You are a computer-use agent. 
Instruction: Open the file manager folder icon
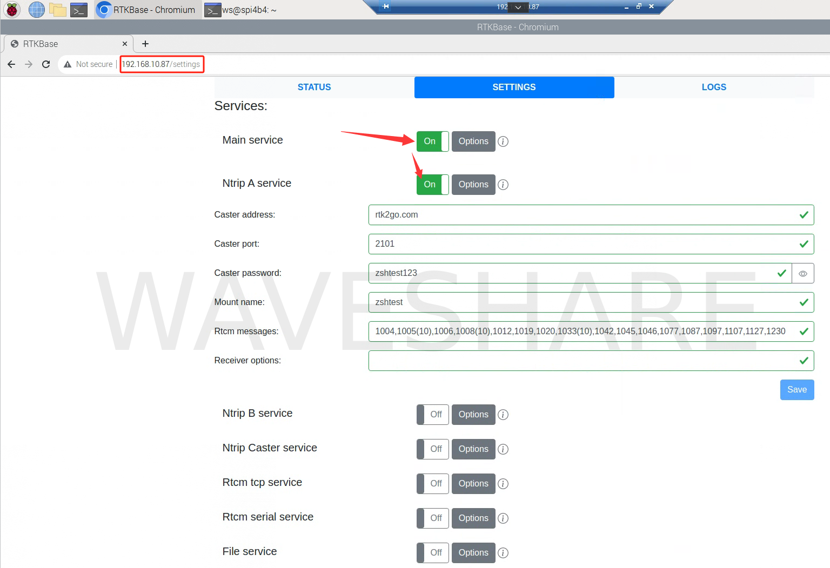coord(58,10)
